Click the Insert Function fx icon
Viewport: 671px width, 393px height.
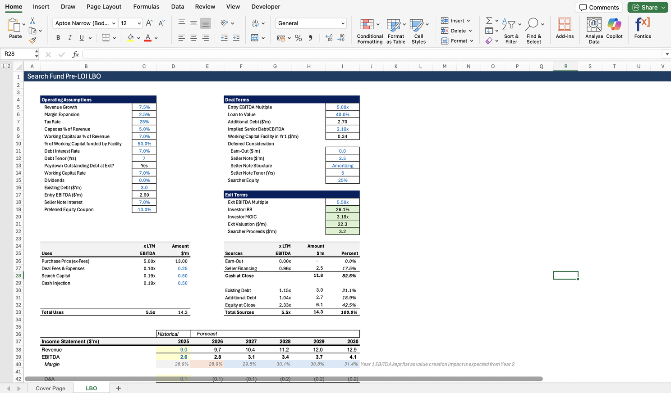click(x=76, y=54)
